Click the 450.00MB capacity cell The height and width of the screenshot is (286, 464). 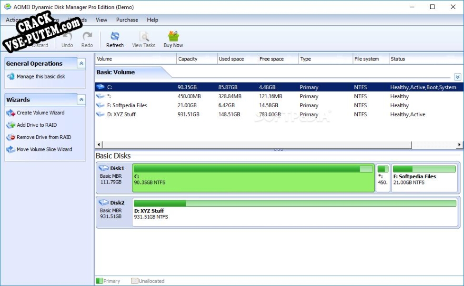tap(189, 96)
